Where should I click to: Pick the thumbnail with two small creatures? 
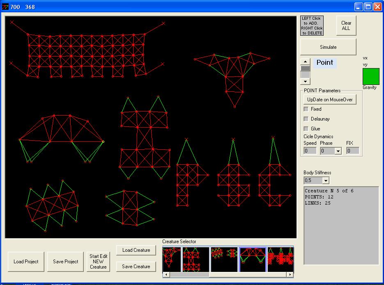click(224, 259)
